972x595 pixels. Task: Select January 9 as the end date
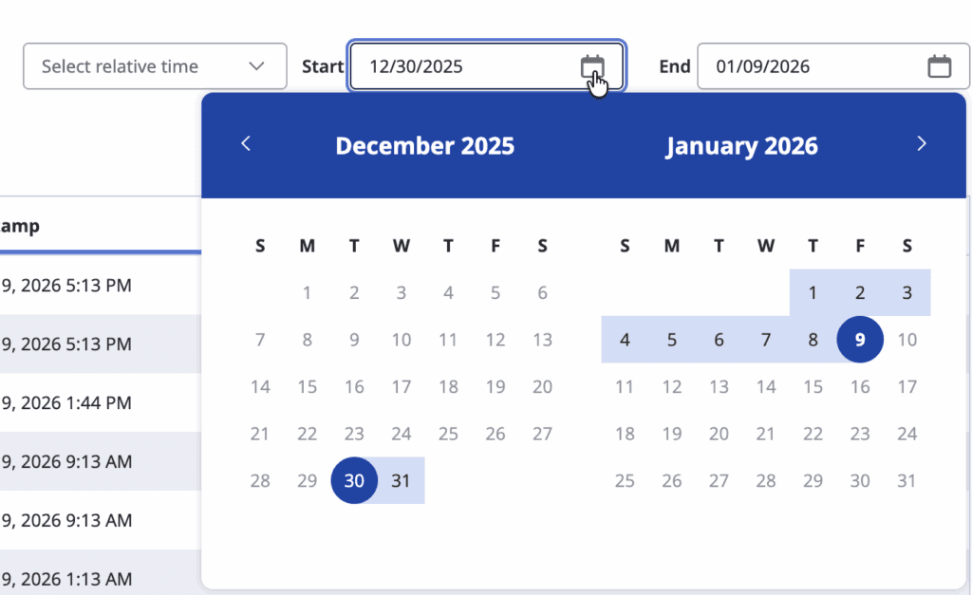(860, 339)
